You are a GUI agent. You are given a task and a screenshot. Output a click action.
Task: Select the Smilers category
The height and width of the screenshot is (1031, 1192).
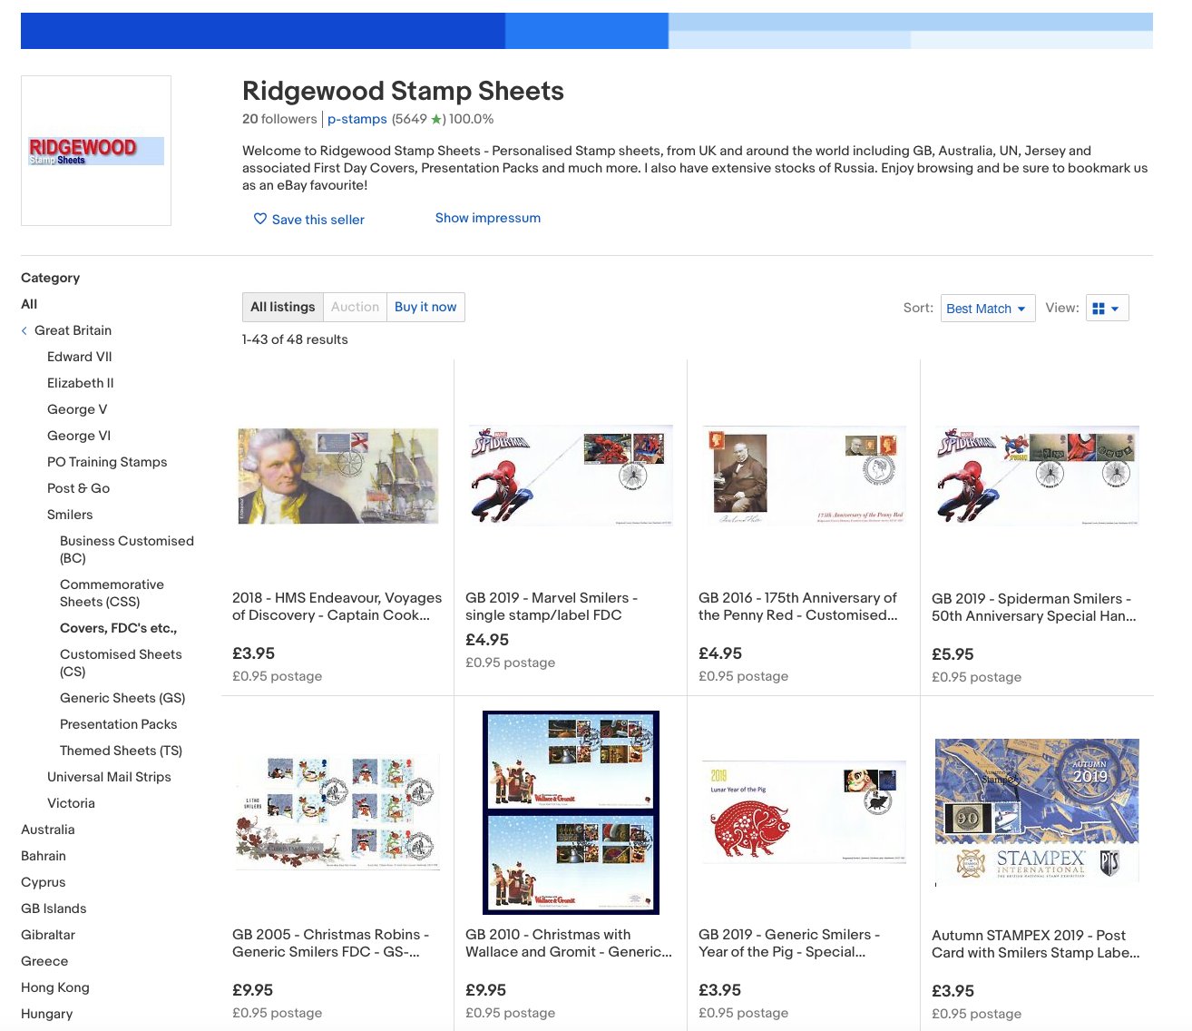(70, 515)
